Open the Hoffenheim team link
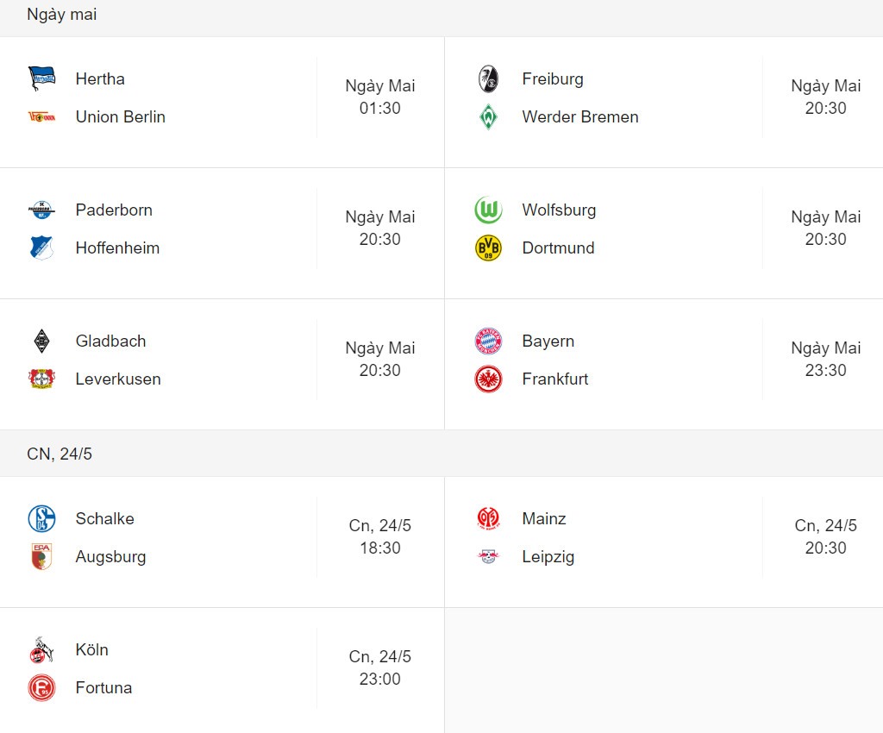883x733 pixels. (117, 248)
